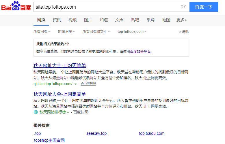Image resolution: width=225 pixels, height=144 pixels.
Task: Click the 秋天网站排行榜 source link
Action: pos(53,112)
